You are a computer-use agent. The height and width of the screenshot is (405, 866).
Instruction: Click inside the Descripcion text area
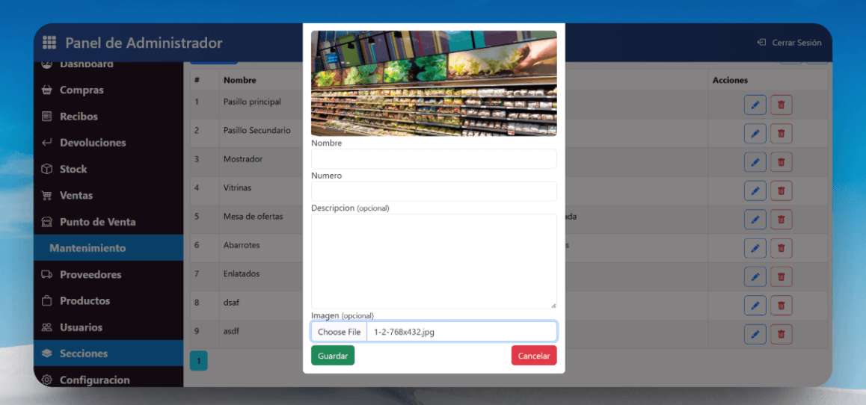pyautogui.click(x=434, y=261)
